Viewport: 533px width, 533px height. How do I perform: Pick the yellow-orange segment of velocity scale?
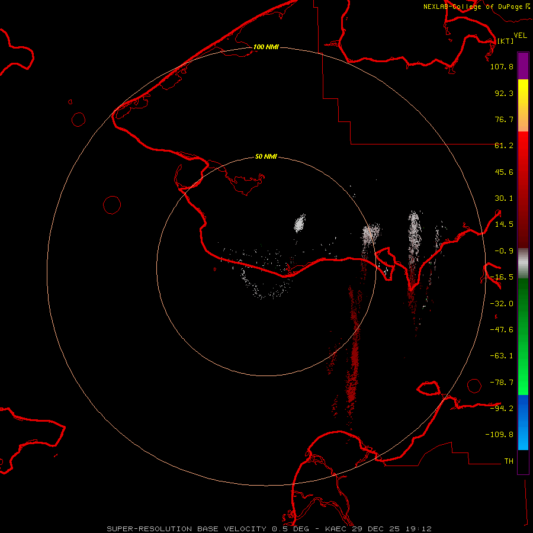tap(523, 105)
